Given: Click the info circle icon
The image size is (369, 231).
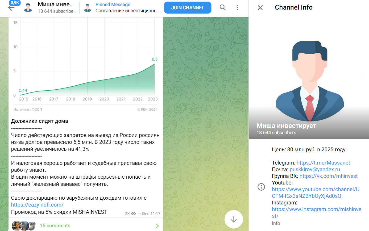Looking at the screenshot, I should [x=261, y=187].
